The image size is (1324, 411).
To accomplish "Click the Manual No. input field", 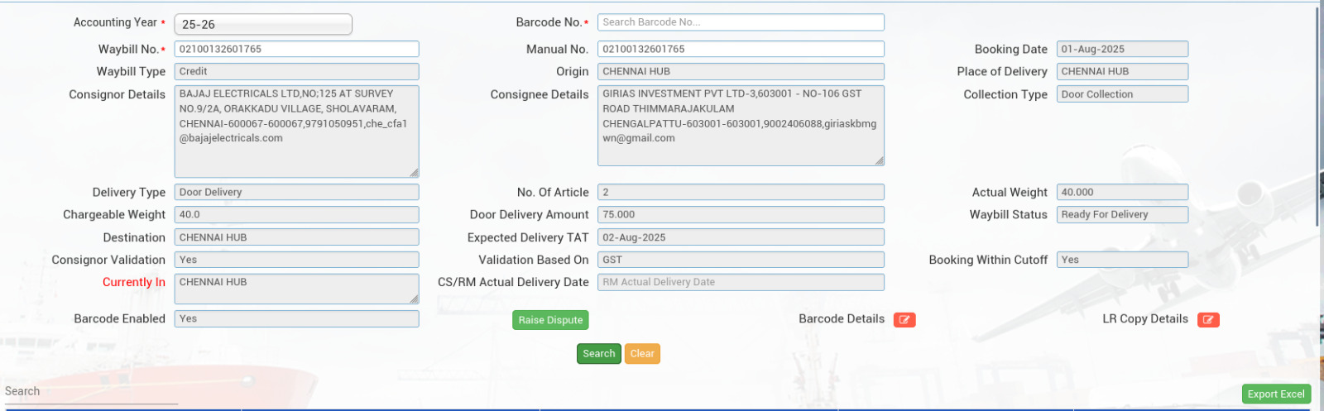I will point(740,50).
